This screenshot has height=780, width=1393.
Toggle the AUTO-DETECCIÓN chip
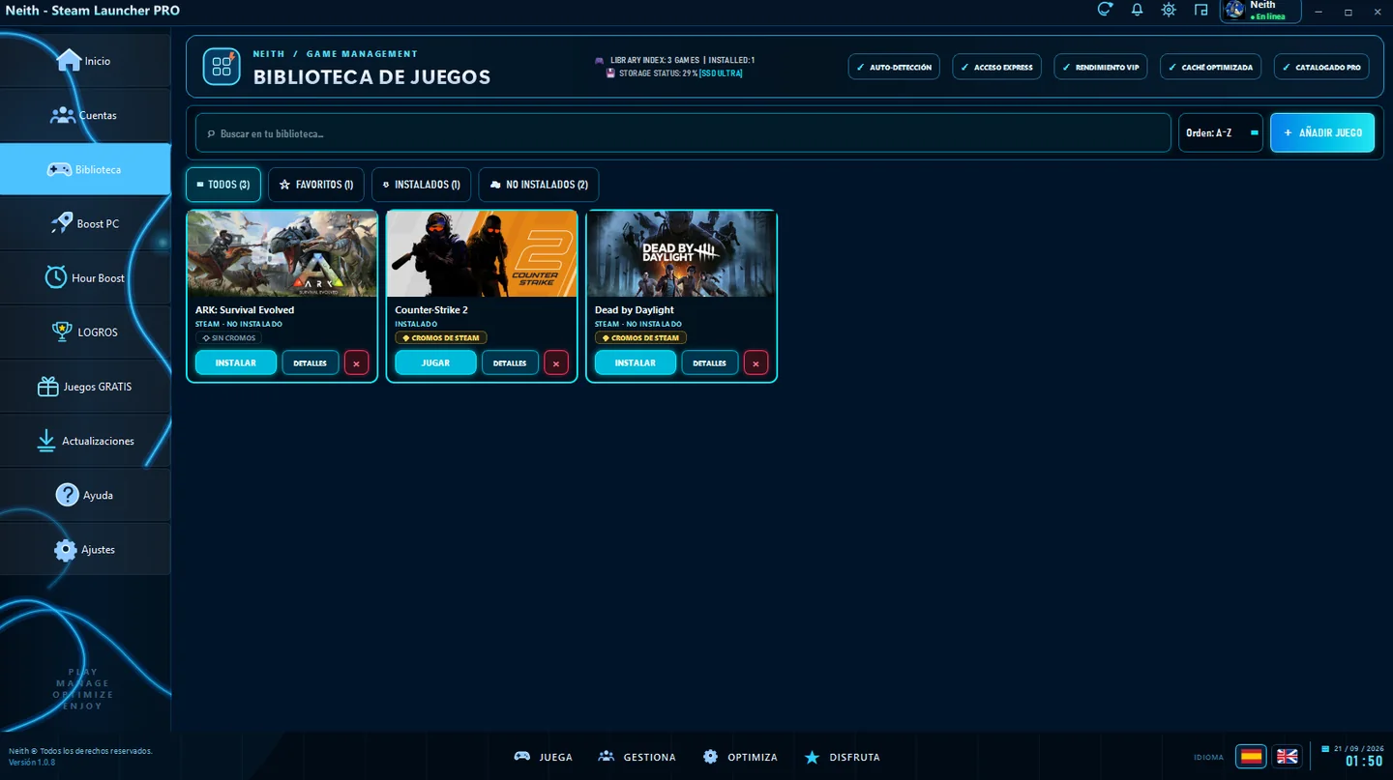(894, 67)
